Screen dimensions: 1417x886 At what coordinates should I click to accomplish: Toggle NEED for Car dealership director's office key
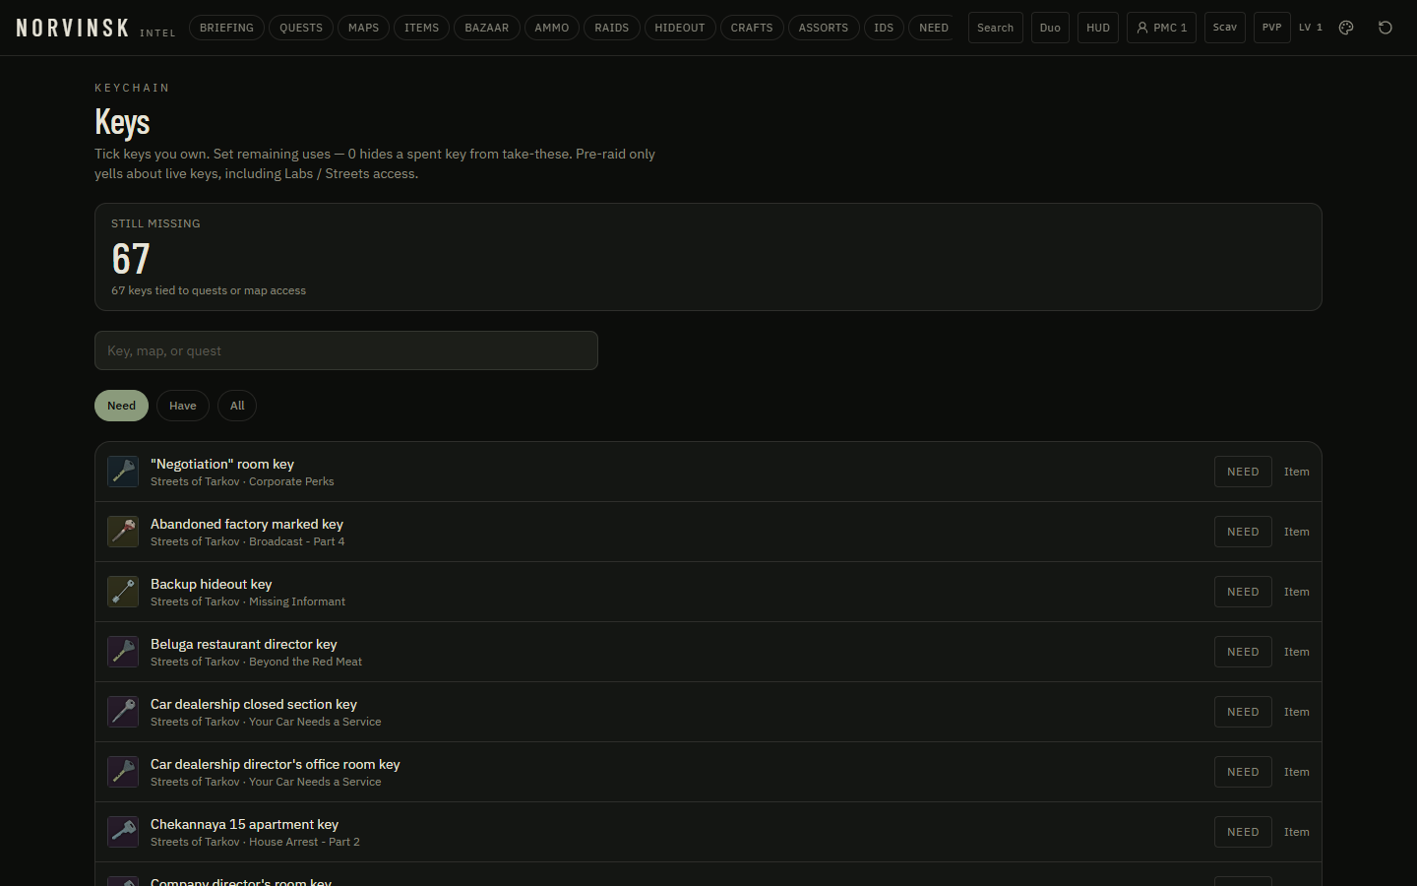click(x=1243, y=772)
